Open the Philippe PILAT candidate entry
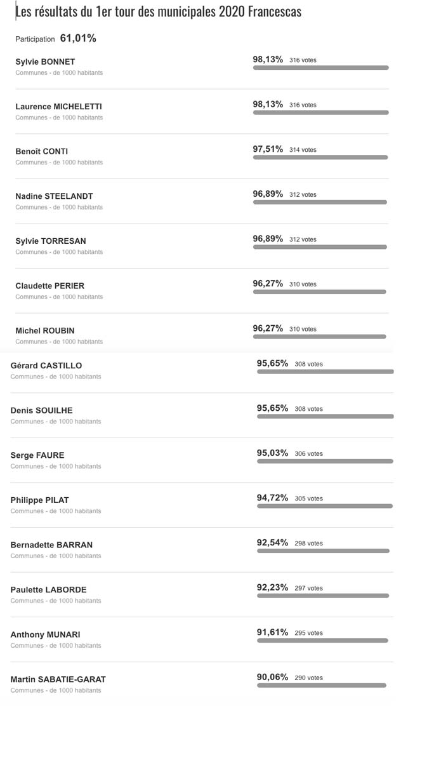 pos(39,500)
